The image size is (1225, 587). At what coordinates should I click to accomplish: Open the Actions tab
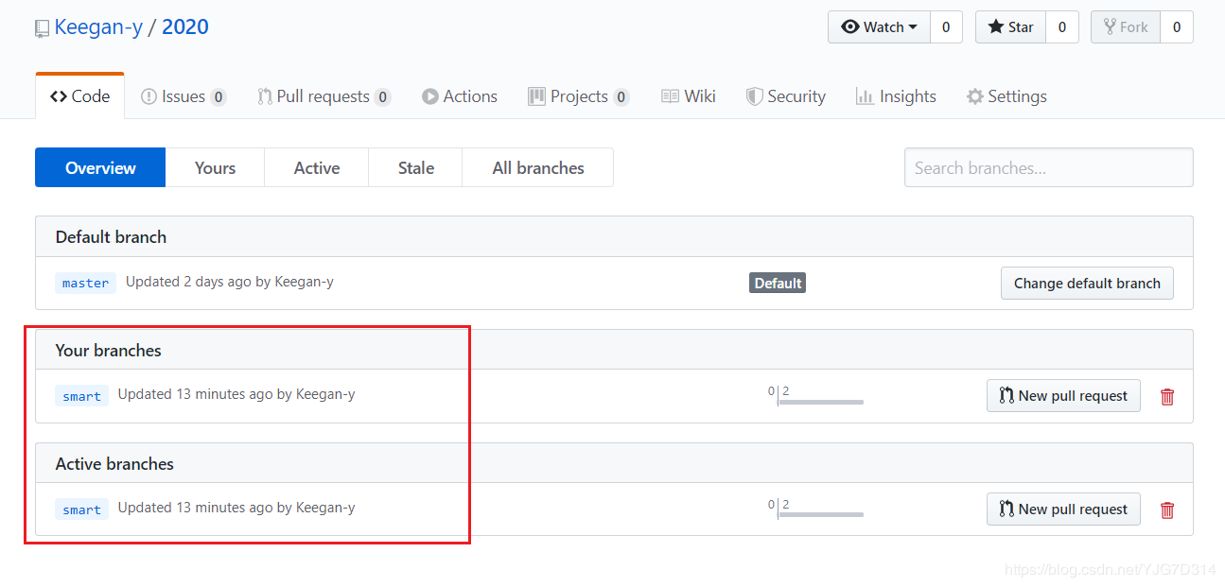tap(460, 96)
